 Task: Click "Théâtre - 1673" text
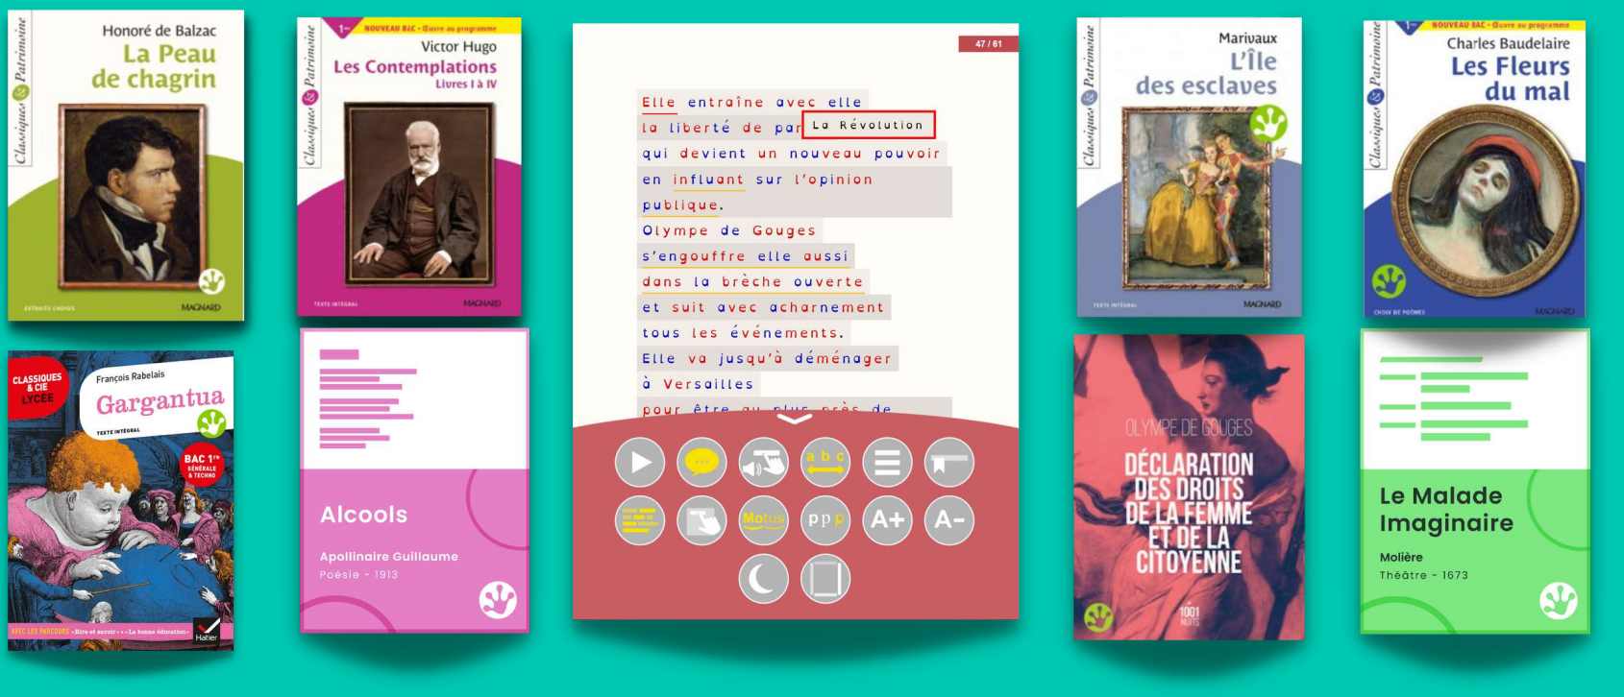tap(1424, 575)
